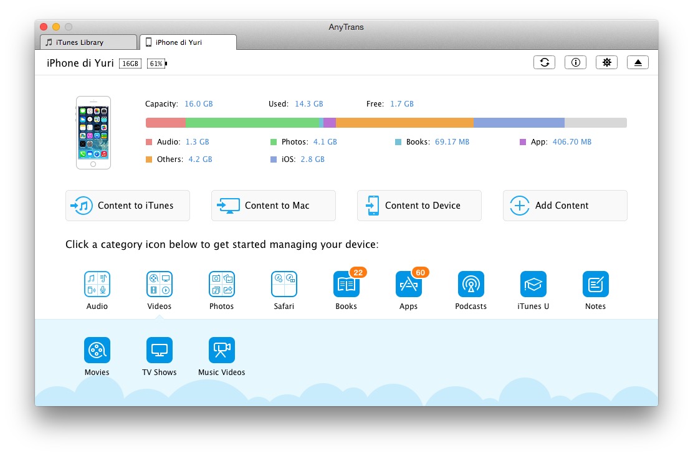Click the Capacity value 16.0 GB

[x=199, y=104]
